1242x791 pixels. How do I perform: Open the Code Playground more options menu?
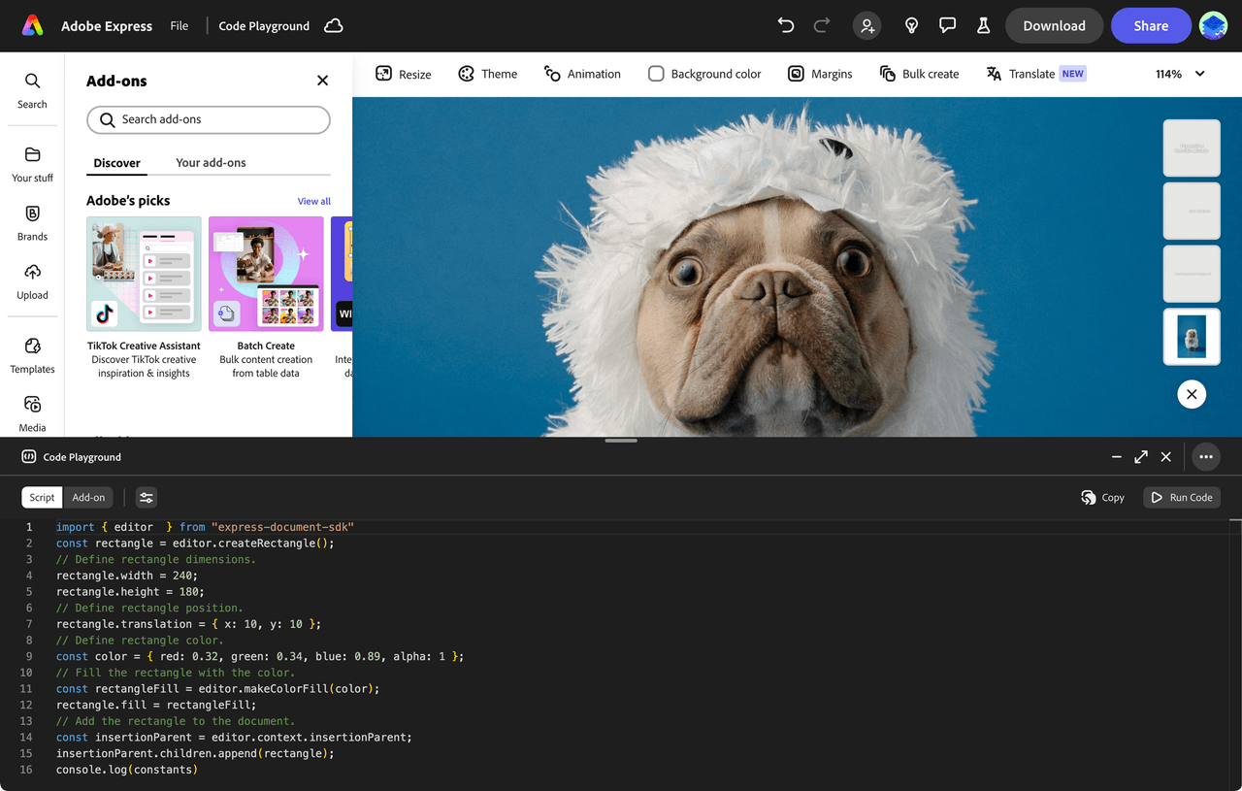pyautogui.click(x=1205, y=457)
